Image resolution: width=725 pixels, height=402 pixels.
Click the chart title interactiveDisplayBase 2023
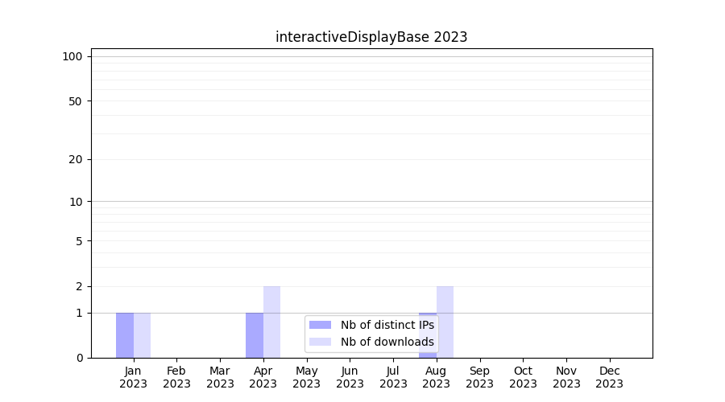[371, 37]
